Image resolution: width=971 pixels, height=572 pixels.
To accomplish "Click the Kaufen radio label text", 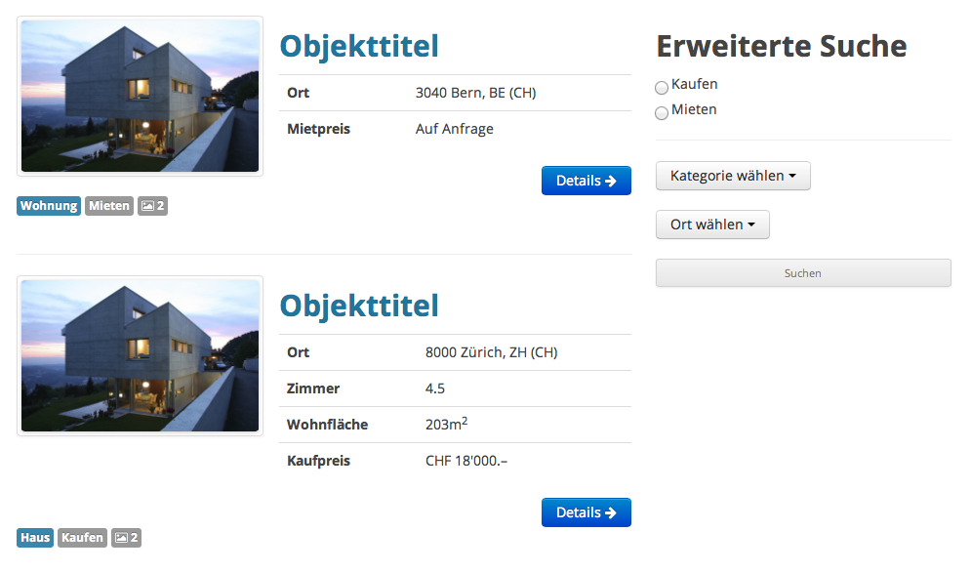I will pos(694,84).
